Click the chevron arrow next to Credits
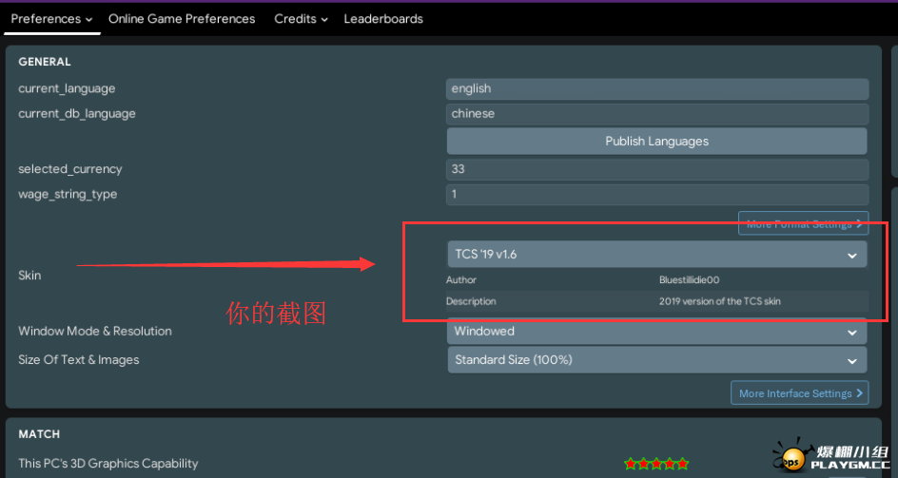This screenshot has width=898, height=478. 324,19
